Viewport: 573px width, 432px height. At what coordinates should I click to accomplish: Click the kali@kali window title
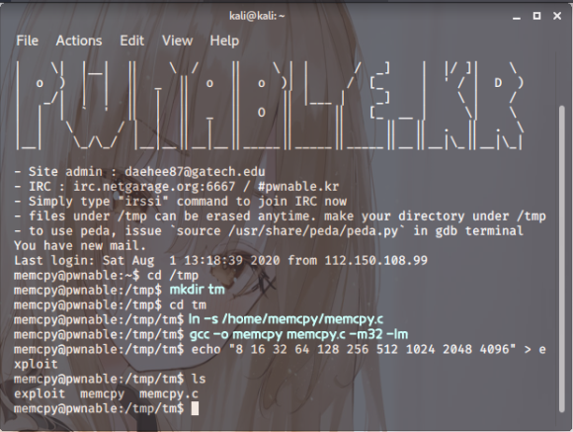[257, 16]
